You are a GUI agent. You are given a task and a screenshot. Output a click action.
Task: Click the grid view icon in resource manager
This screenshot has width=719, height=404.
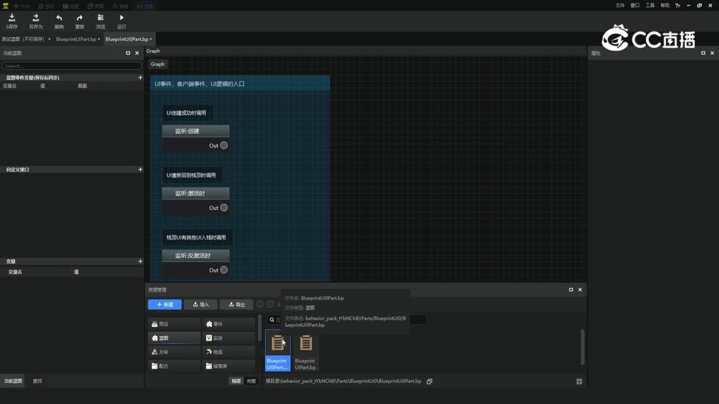[579, 382]
